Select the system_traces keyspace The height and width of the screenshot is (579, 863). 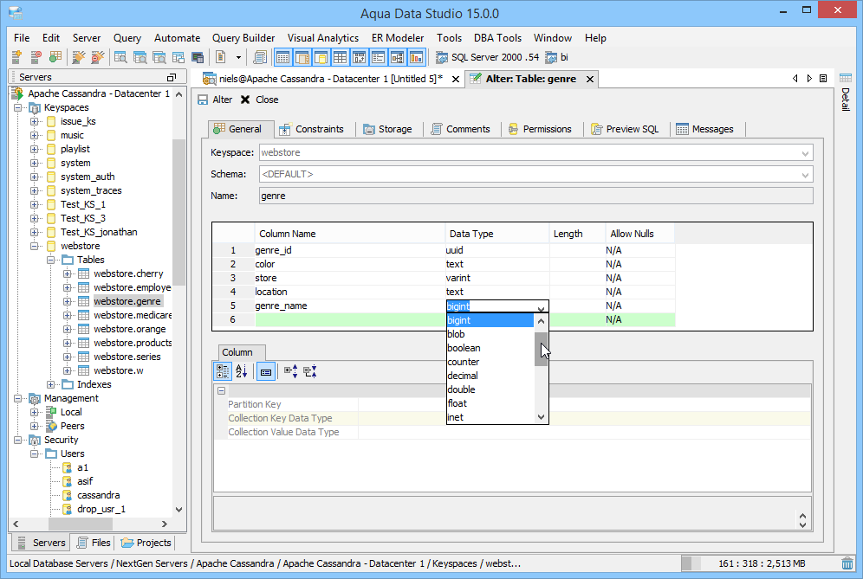tap(91, 190)
